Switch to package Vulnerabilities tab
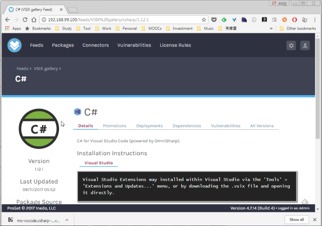This screenshot has width=322, height=226. pyautogui.click(x=226, y=126)
